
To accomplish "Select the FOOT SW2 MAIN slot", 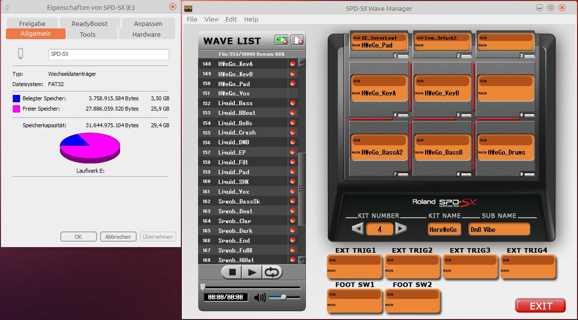I will click(x=412, y=305).
